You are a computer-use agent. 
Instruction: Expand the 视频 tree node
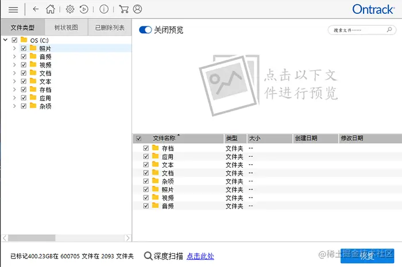14,64
